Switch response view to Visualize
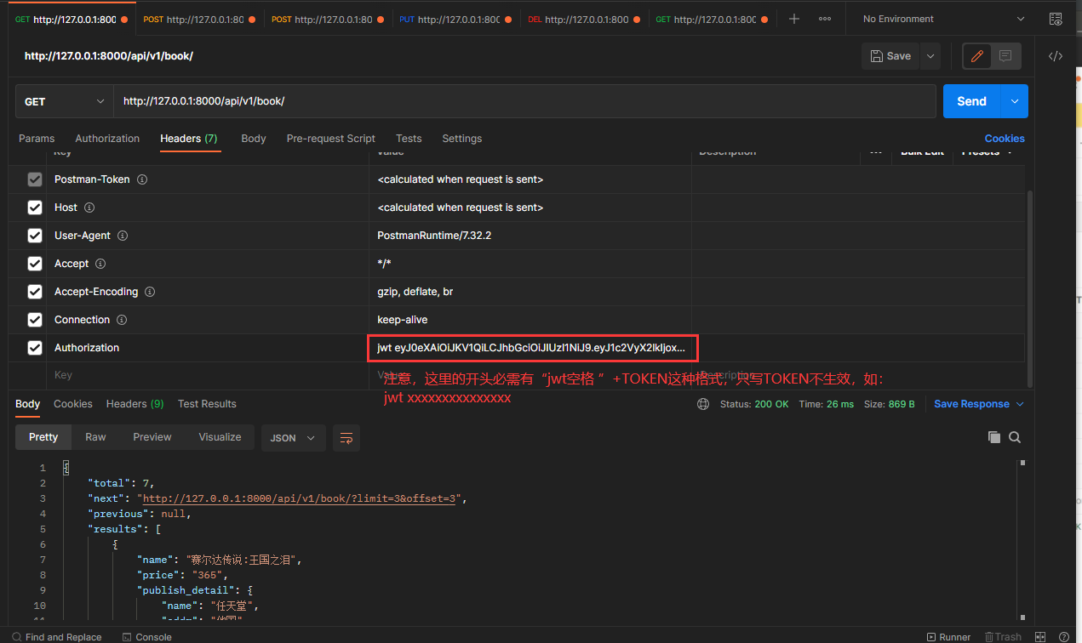1082x643 pixels. click(220, 437)
